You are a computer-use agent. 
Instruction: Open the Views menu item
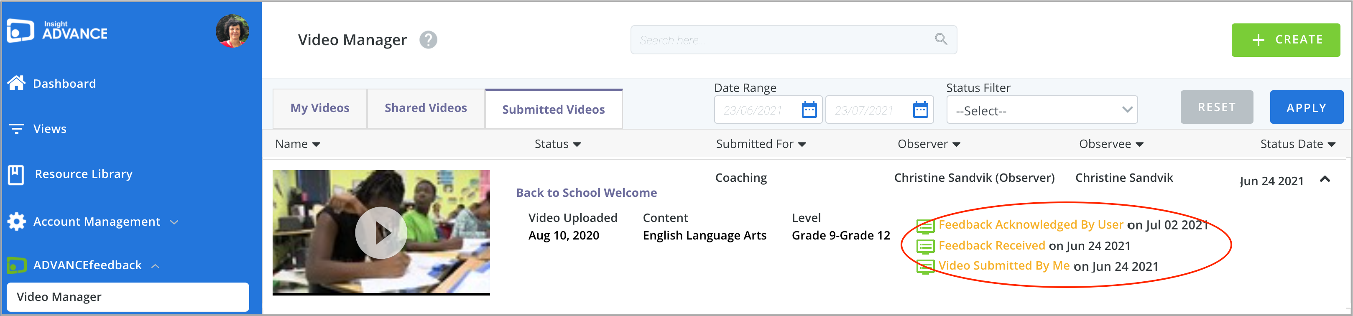tap(50, 129)
